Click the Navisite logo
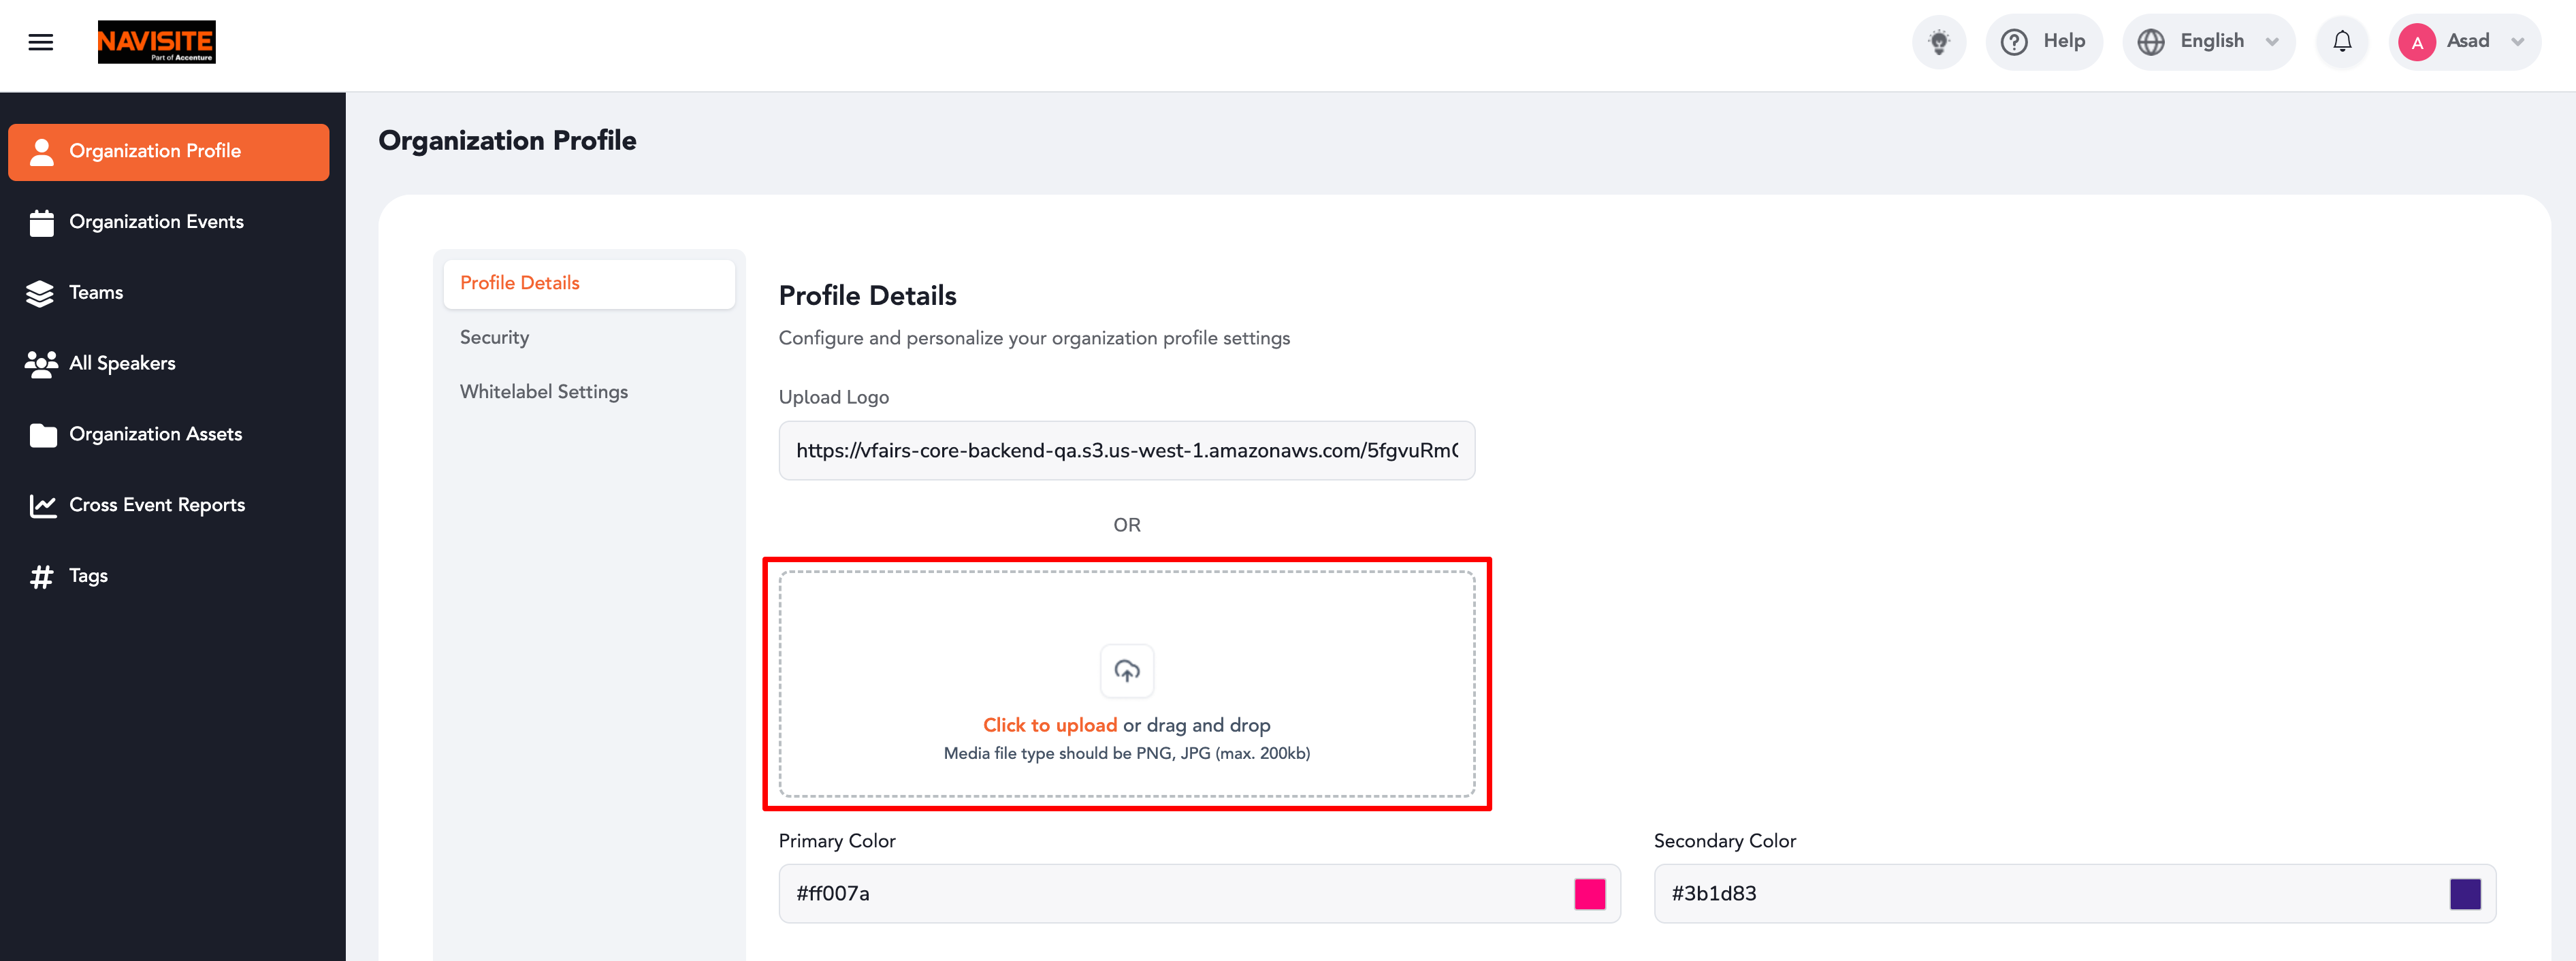 pyautogui.click(x=157, y=42)
